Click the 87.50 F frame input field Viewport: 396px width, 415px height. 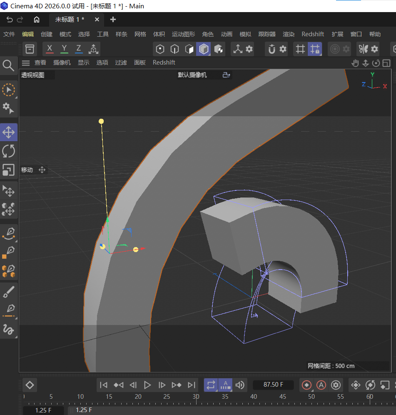pos(273,385)
